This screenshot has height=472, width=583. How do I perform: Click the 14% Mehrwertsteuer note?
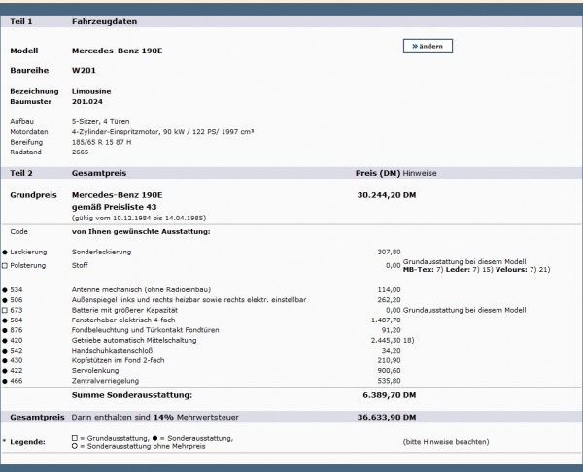(155, 417)
